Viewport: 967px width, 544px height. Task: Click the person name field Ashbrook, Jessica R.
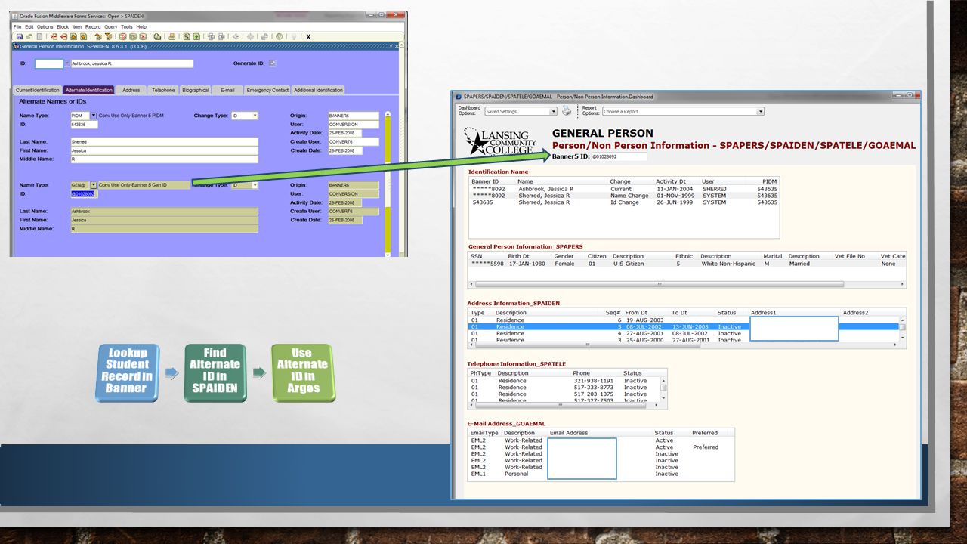131,63
